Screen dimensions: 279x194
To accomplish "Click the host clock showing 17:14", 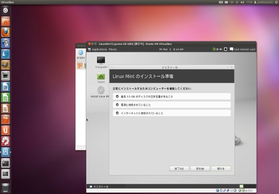I will pos(249,2).
